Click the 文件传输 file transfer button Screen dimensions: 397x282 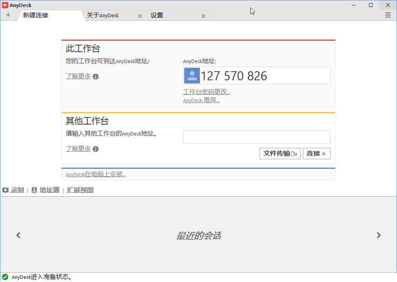(280, 153)
